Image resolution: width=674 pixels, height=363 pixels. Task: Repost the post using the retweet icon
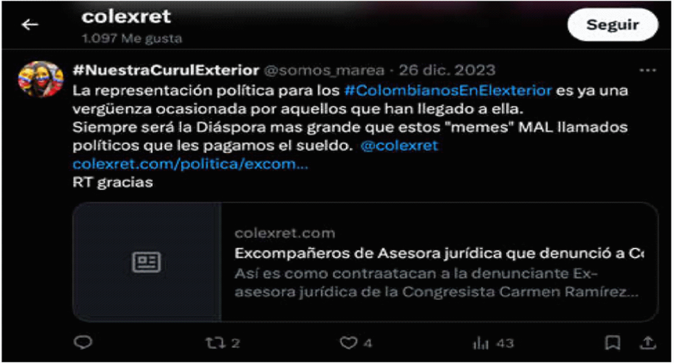click(x=215, y=343)
